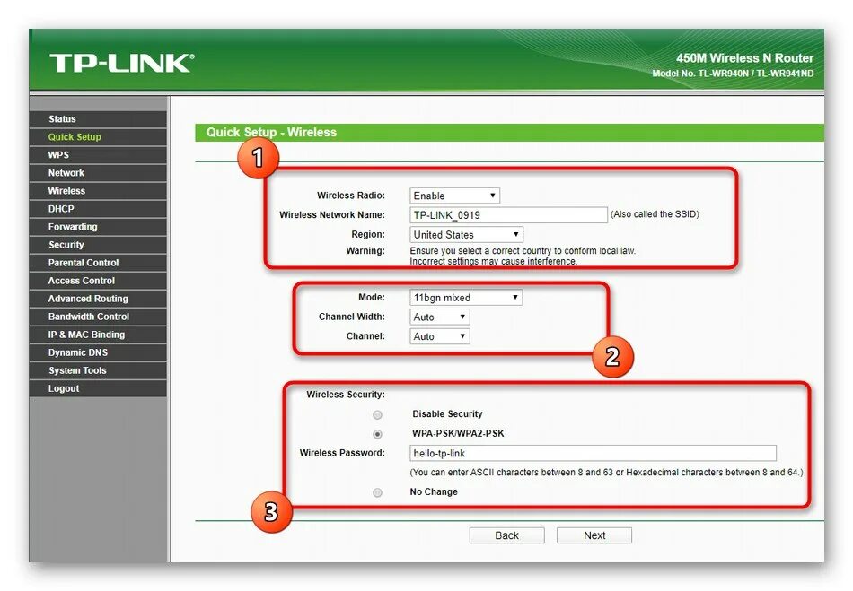Viewport: 853px width, 591px height.
Task: Click the Wireless Security label
Action: coord(346,395)
